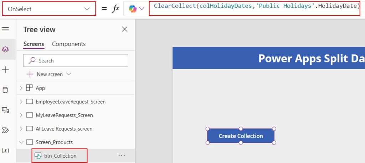Screen dimensions: 365x163
Task: Click the fx formula icon
Action: [116, 9]
